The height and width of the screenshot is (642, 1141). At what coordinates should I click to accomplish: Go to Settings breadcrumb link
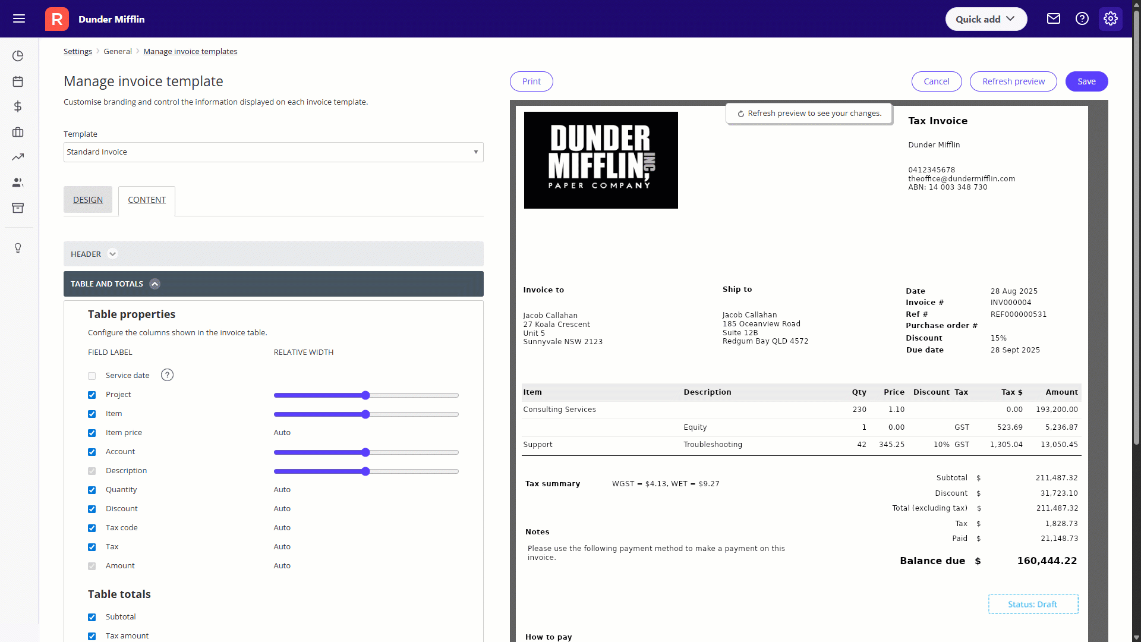78,51
